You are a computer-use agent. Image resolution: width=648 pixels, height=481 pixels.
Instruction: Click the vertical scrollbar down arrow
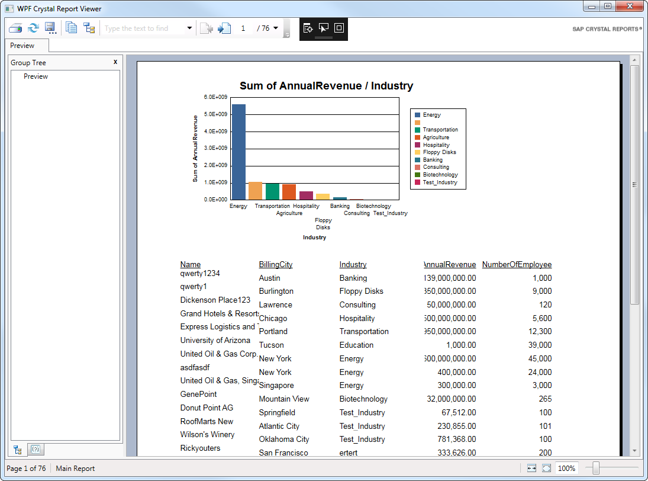click(634, 451)
